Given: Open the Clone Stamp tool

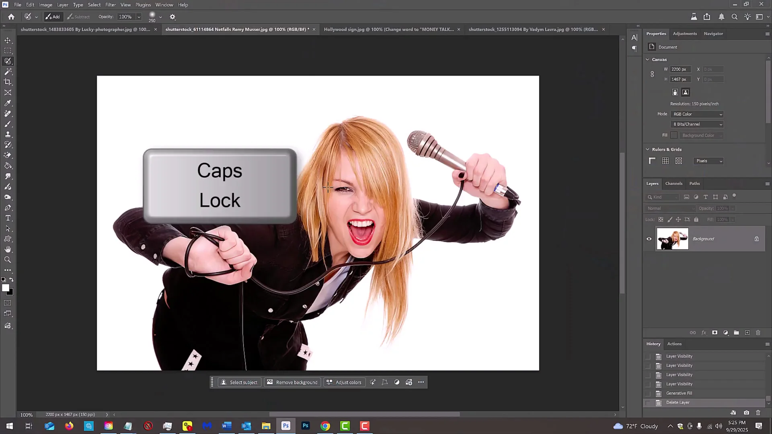Looking at the screenshot, I should 8,135.
